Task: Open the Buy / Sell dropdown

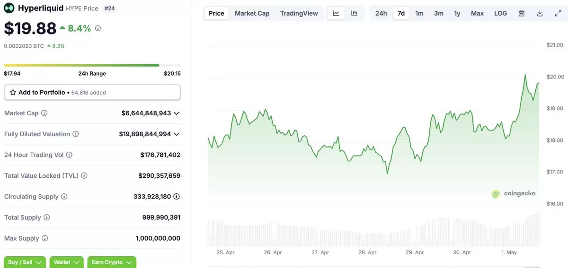Action: point(25,262)
